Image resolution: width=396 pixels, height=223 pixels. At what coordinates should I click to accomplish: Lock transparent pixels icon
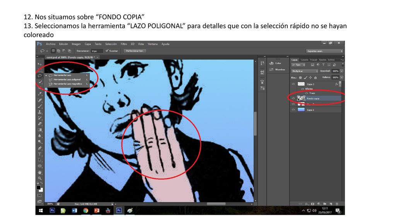pyautogui.click(x=300, y=77)
